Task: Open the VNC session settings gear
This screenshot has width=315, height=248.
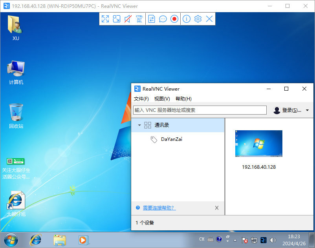Action: [197, 19]
